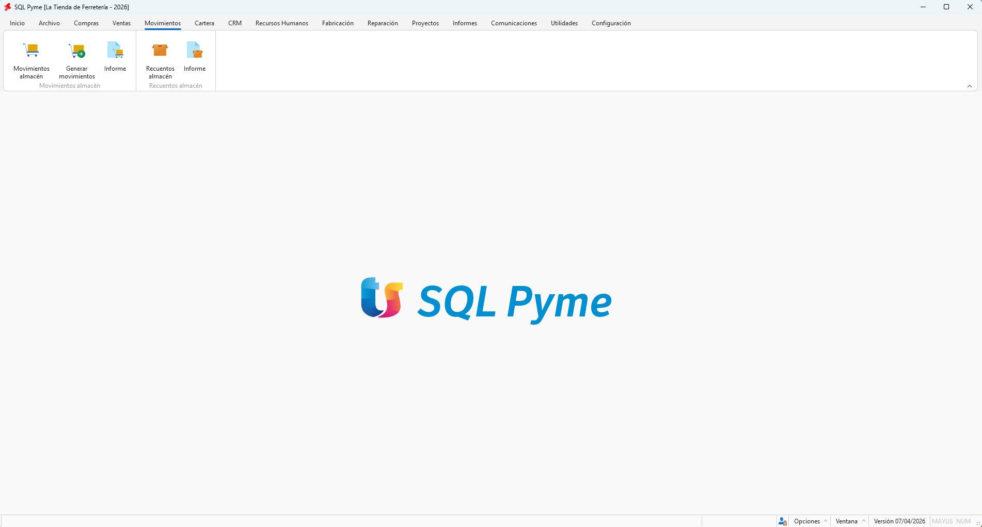Select the Informes tab

tap(465, 23)
